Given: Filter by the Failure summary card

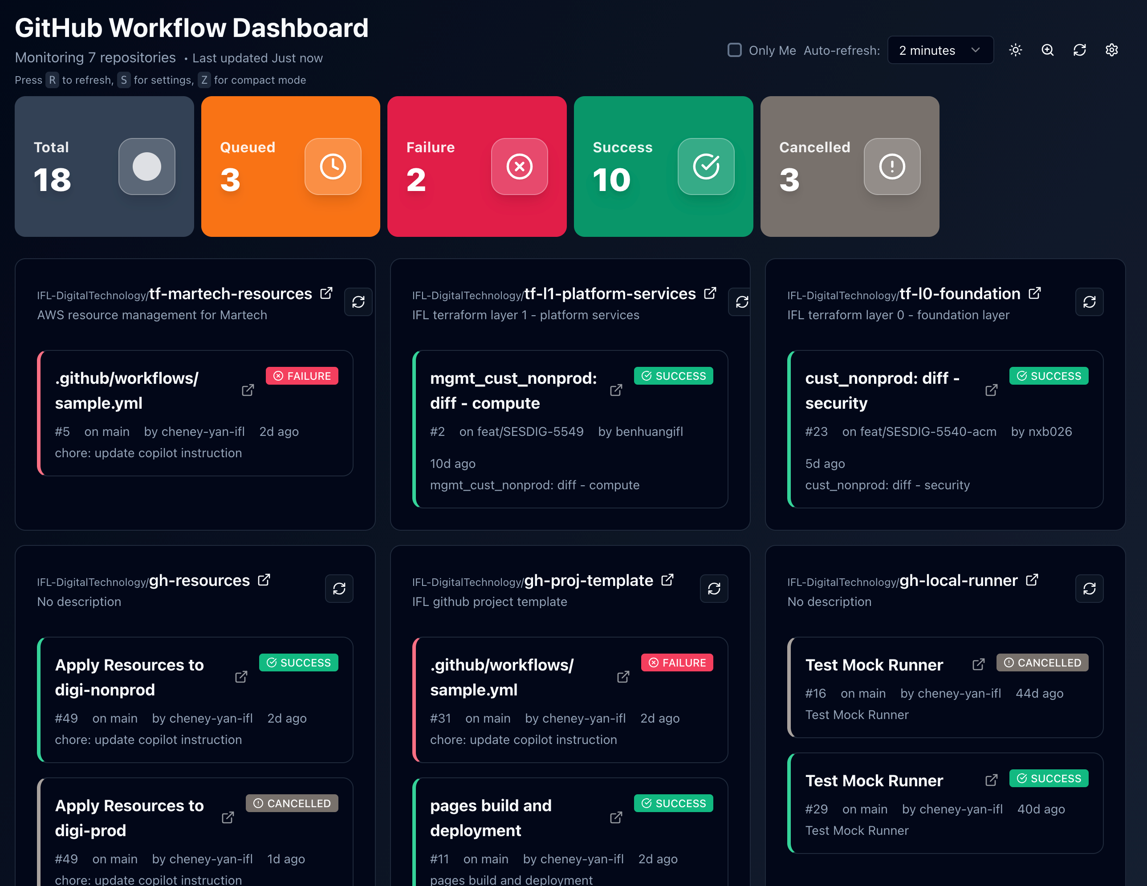Looking at the screenshot, I should pyautogui.click(x=477, y=167).
